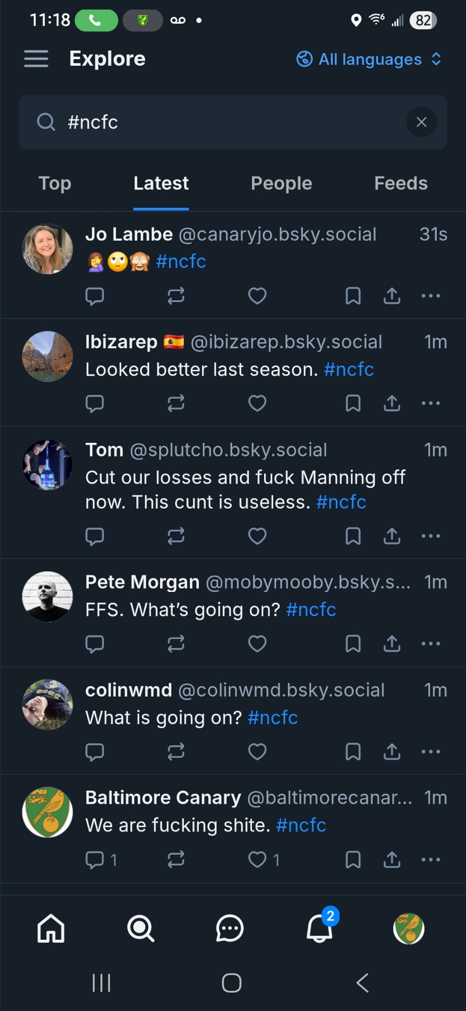Open more options on Baltimore Canary's post
The height and width of the screenshot is (1011, 466).
click(431, 859)
